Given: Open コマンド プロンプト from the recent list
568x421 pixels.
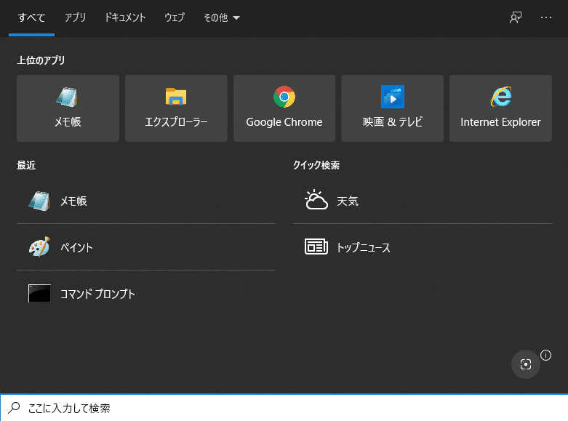Looking at the screenshot, I should [x=146, y=294].
